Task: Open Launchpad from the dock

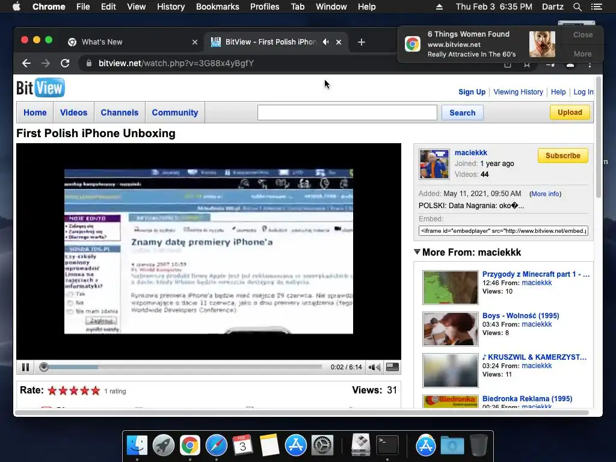Action: [164, 446]
